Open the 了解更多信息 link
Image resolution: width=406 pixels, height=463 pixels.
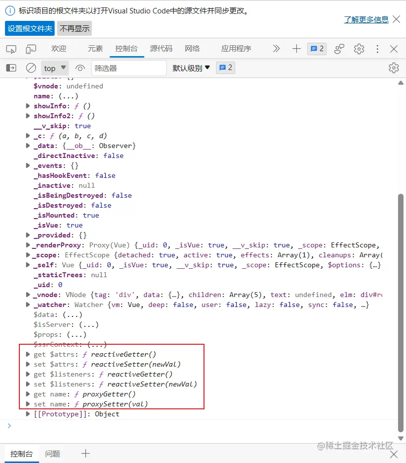click(366, 20)
